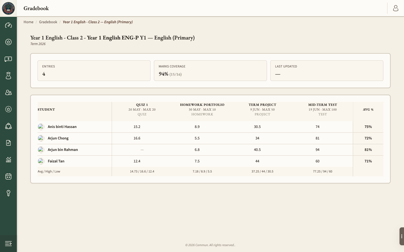The width and height of the screenshot is (404, 252).
Task: Open the student graduate sidebar icon
Action: (8, 76)
